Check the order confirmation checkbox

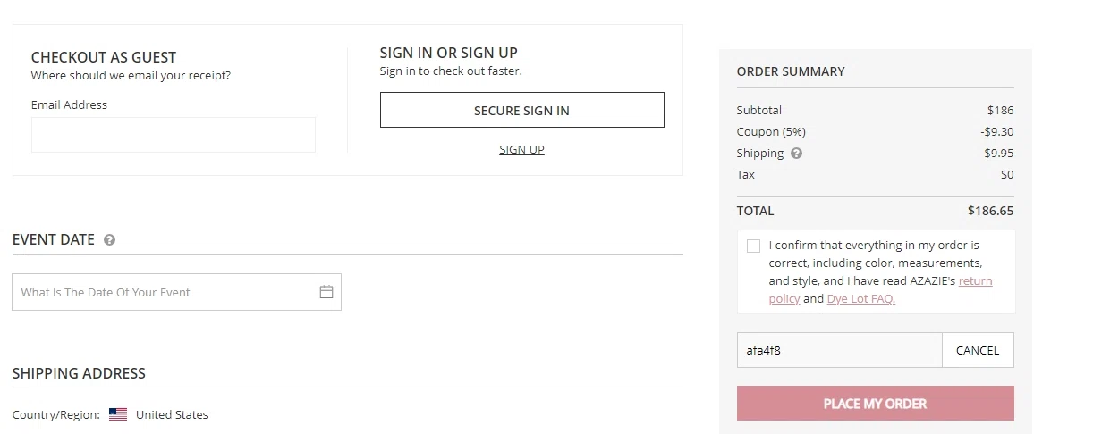click(753, 246)
